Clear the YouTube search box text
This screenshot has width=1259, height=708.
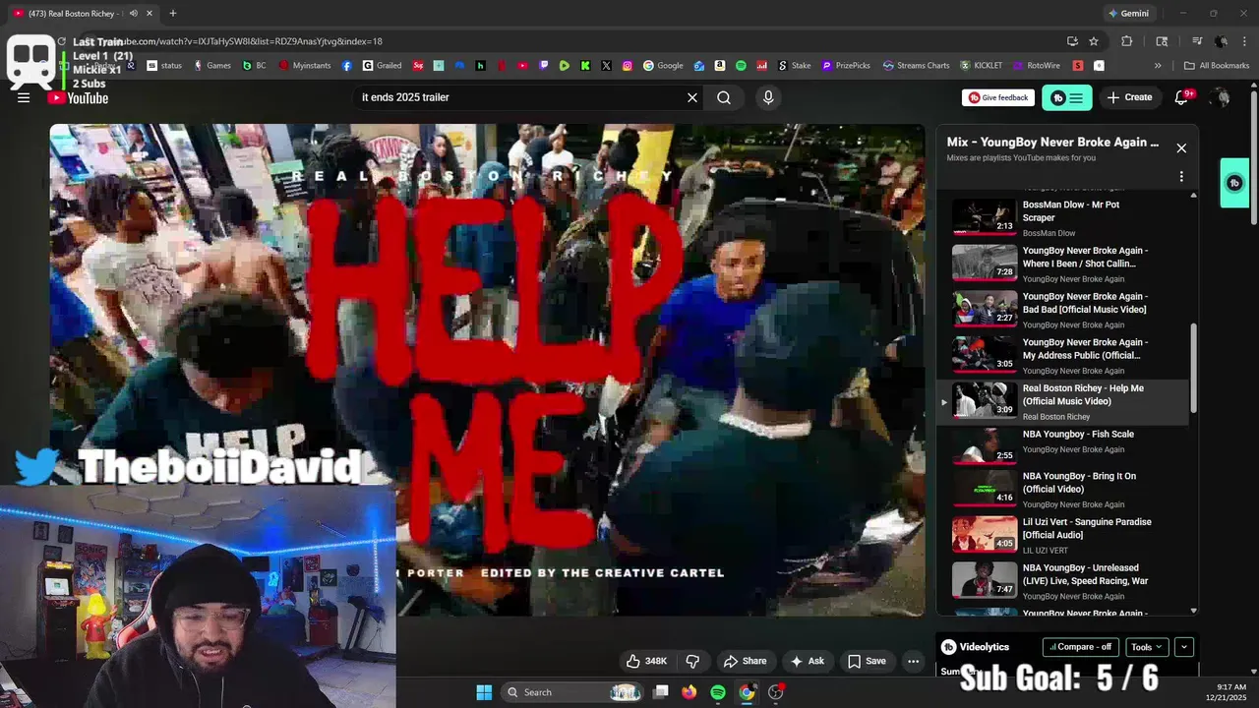click(x=692, y=97)
